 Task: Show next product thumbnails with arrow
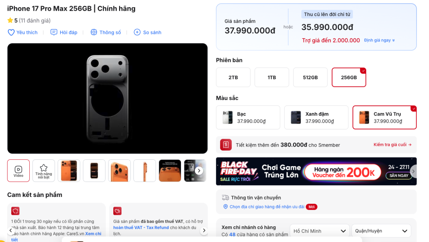[199, 171]
